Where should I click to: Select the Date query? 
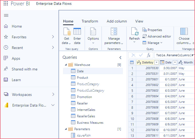click(93, 71)
